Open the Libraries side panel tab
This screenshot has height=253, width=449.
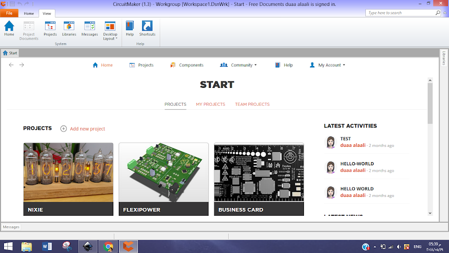(444, 58)
